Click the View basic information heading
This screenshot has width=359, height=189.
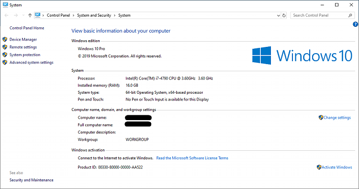tap(121, 31)
